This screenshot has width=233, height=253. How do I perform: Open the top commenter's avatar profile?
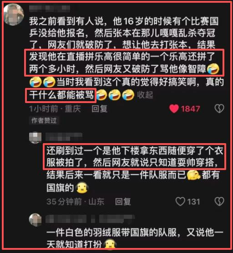click(x=14, y=15)
